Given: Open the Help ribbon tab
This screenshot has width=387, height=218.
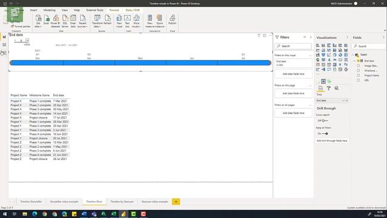Looking at the screenshot, I should pos(77,10).
